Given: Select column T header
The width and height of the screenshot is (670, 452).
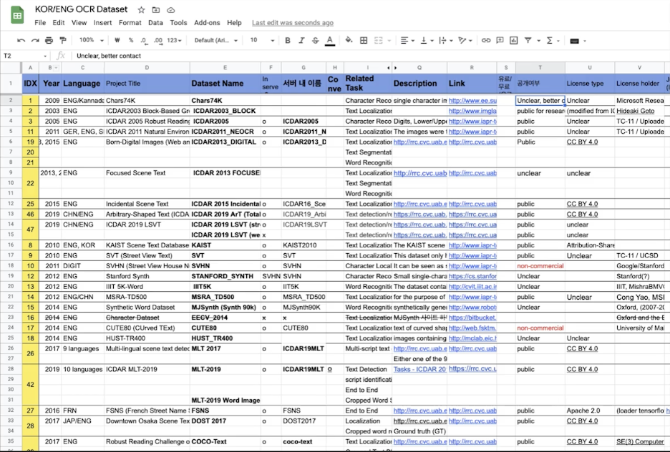Looking at the screenshot, I should tap(540, 67).
